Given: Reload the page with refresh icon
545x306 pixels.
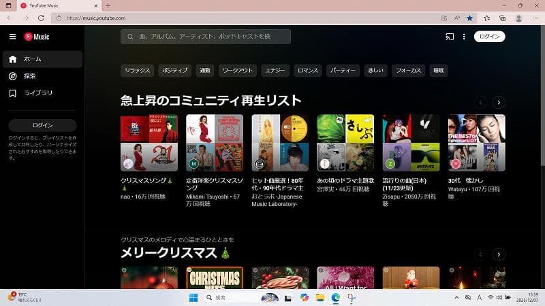Looking at the screenshot, I should (x=41, y=18).
